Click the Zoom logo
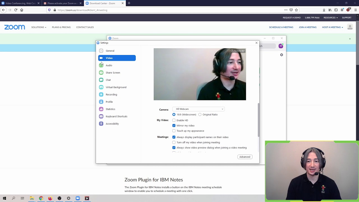The image size is (359, 202). pos(15,27)
